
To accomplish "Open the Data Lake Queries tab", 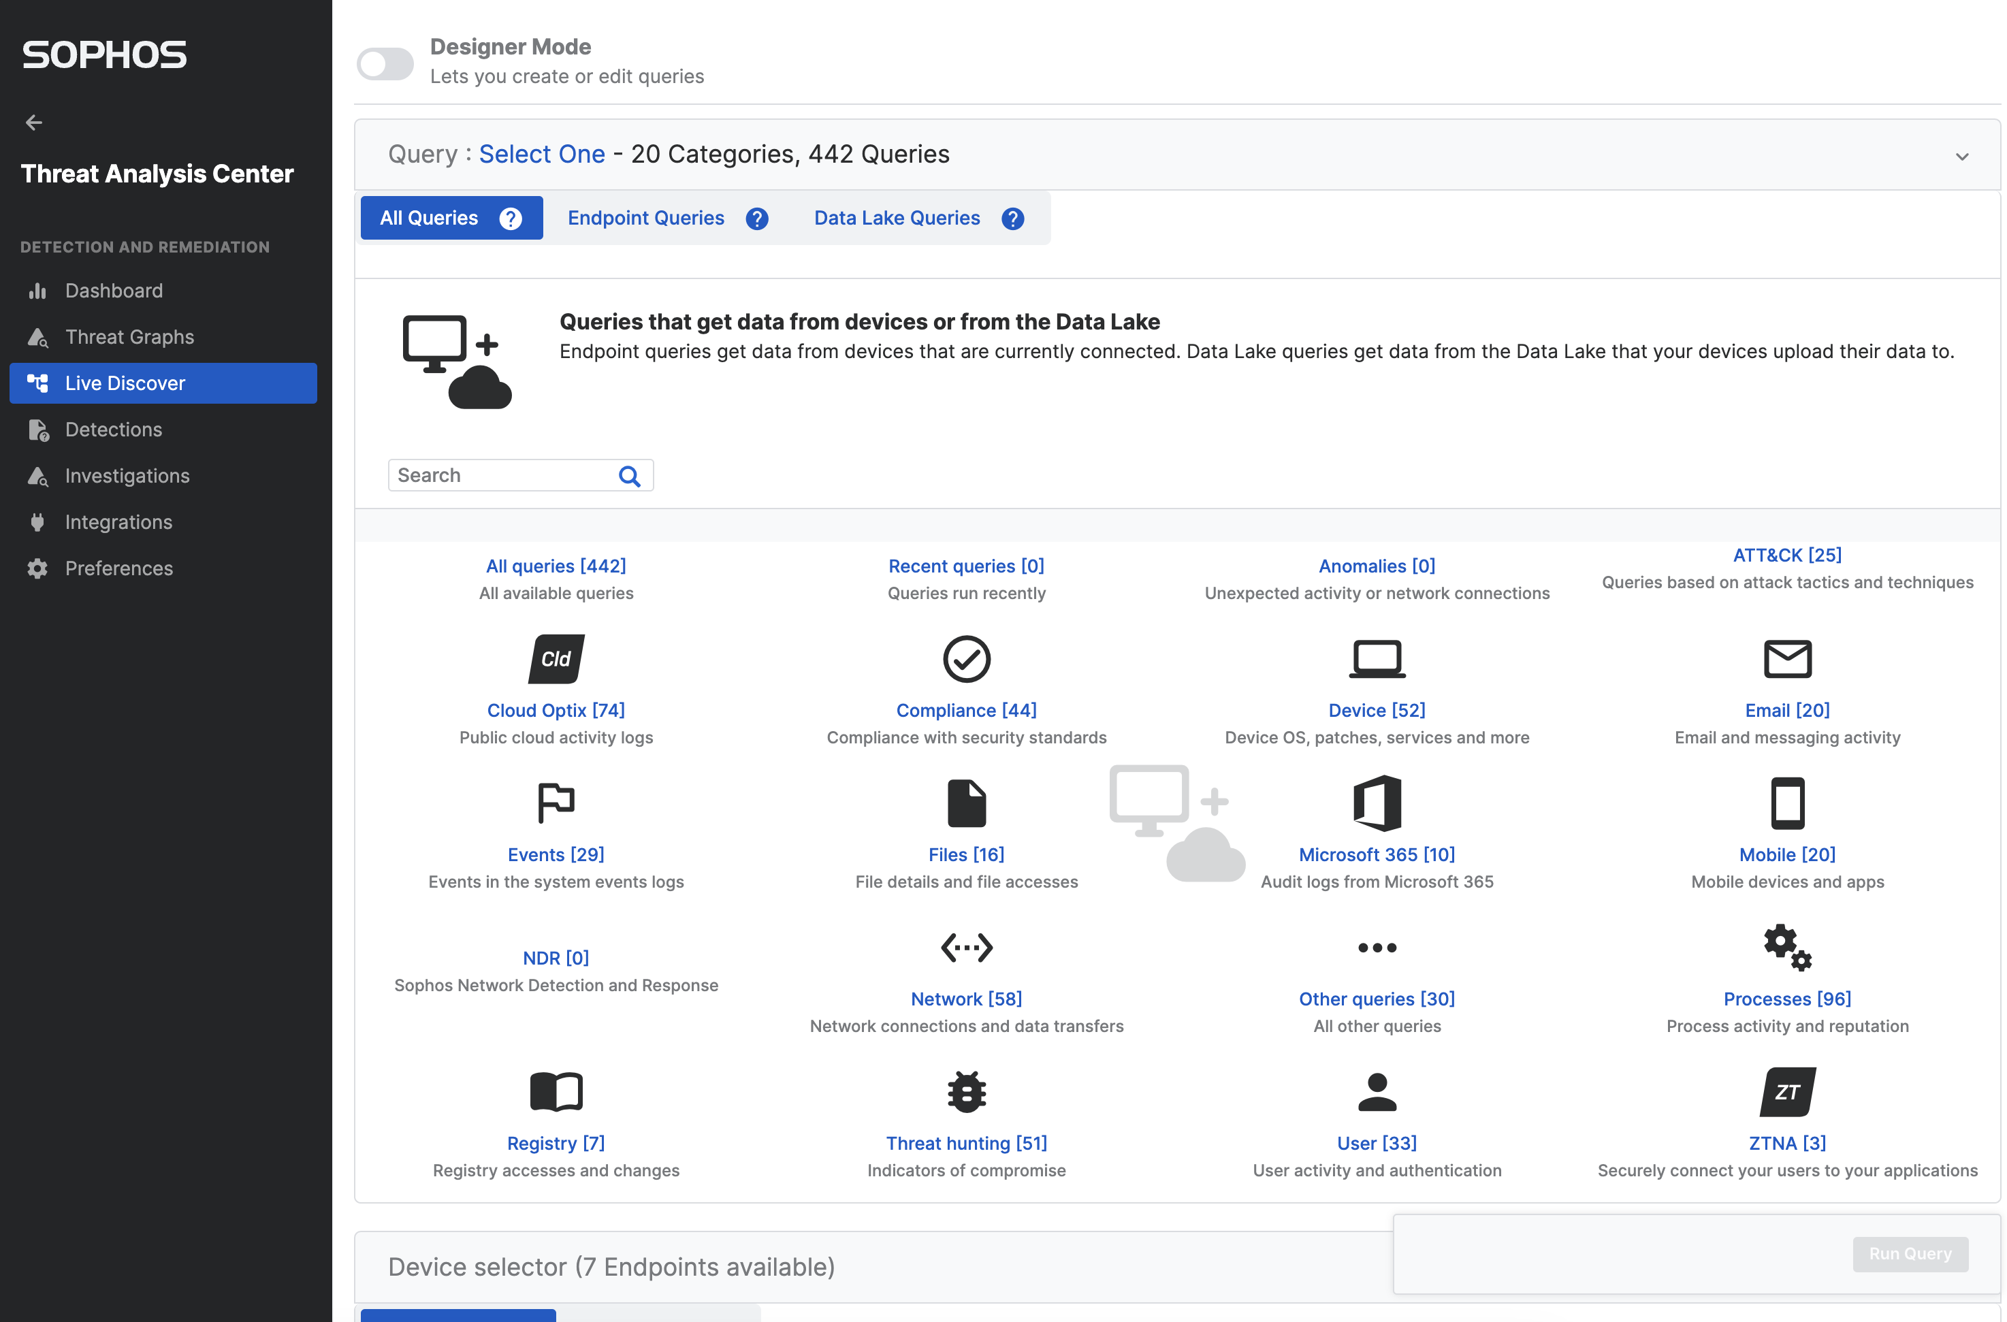I will click(897, 219).
